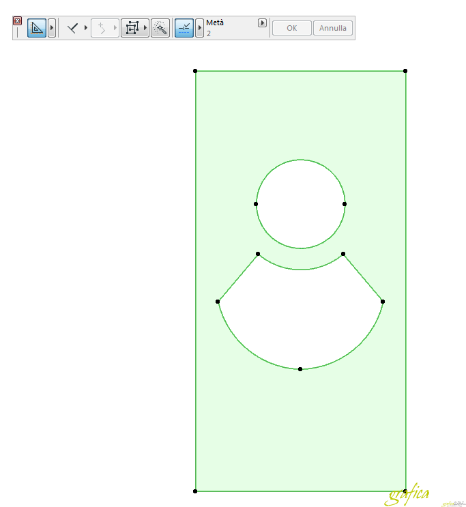Open the special snap options arrow
Screen dimensions: 466x507
click(199, 28)
